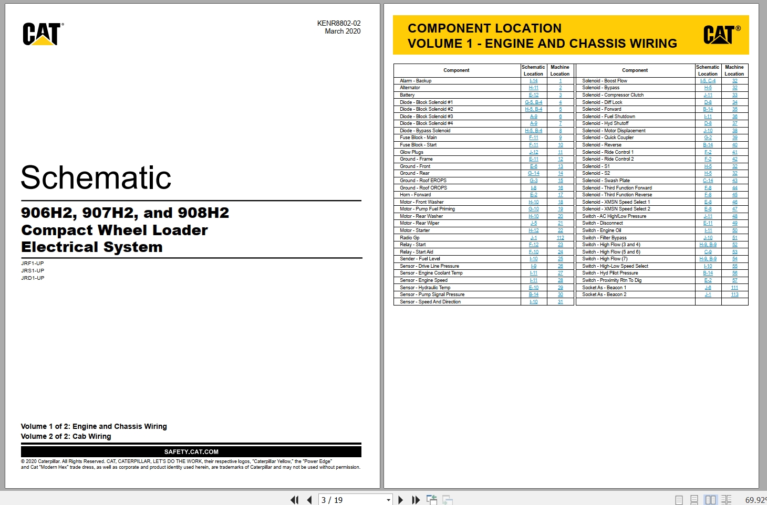Select two-page continuous facing view
Screen dimensions: 767x505
point(726,500)
